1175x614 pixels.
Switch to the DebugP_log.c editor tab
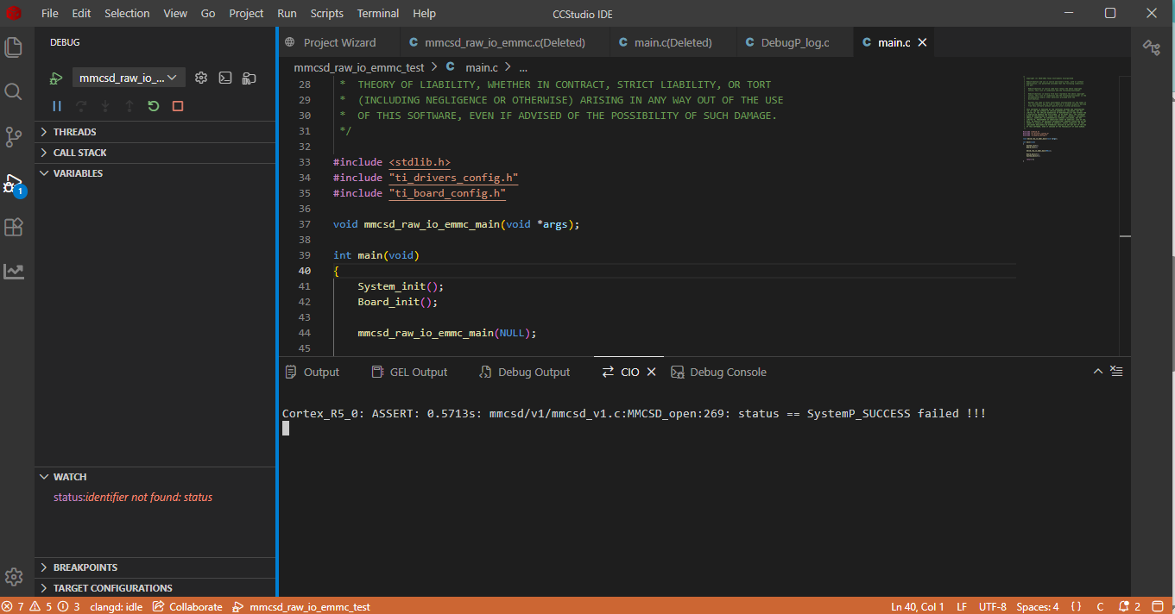[x=795, y=42]
